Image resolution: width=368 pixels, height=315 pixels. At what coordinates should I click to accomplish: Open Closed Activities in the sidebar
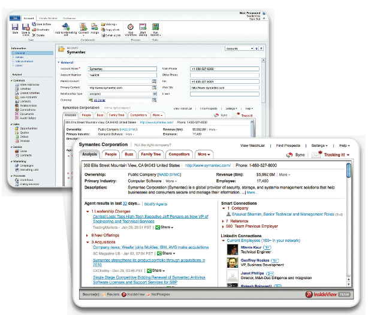(x=28, y=93)
